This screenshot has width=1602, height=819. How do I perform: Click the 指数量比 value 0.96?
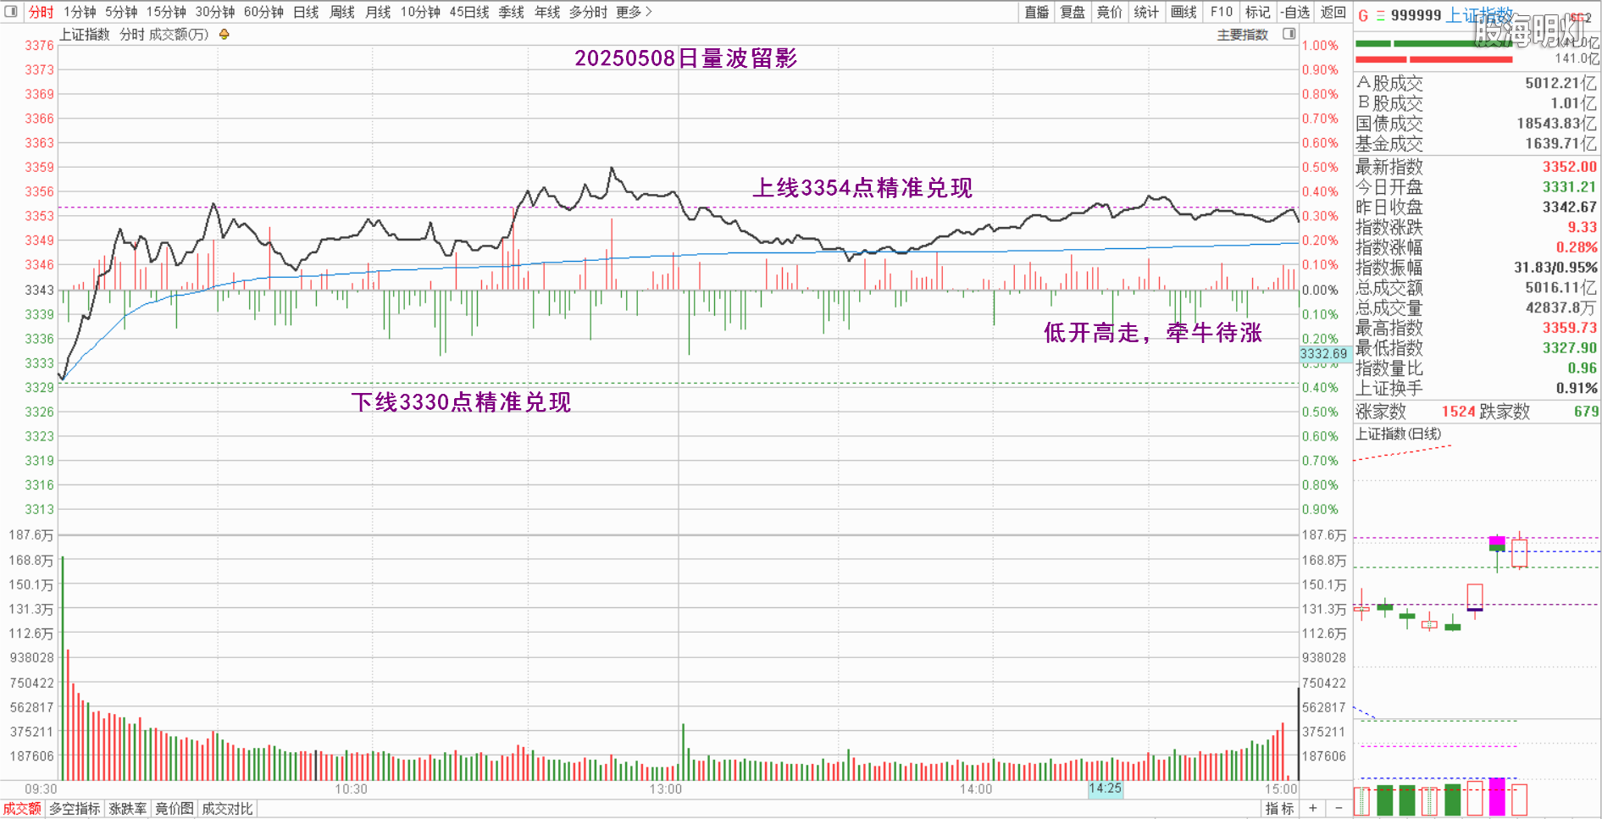(x=1582, y=368)
